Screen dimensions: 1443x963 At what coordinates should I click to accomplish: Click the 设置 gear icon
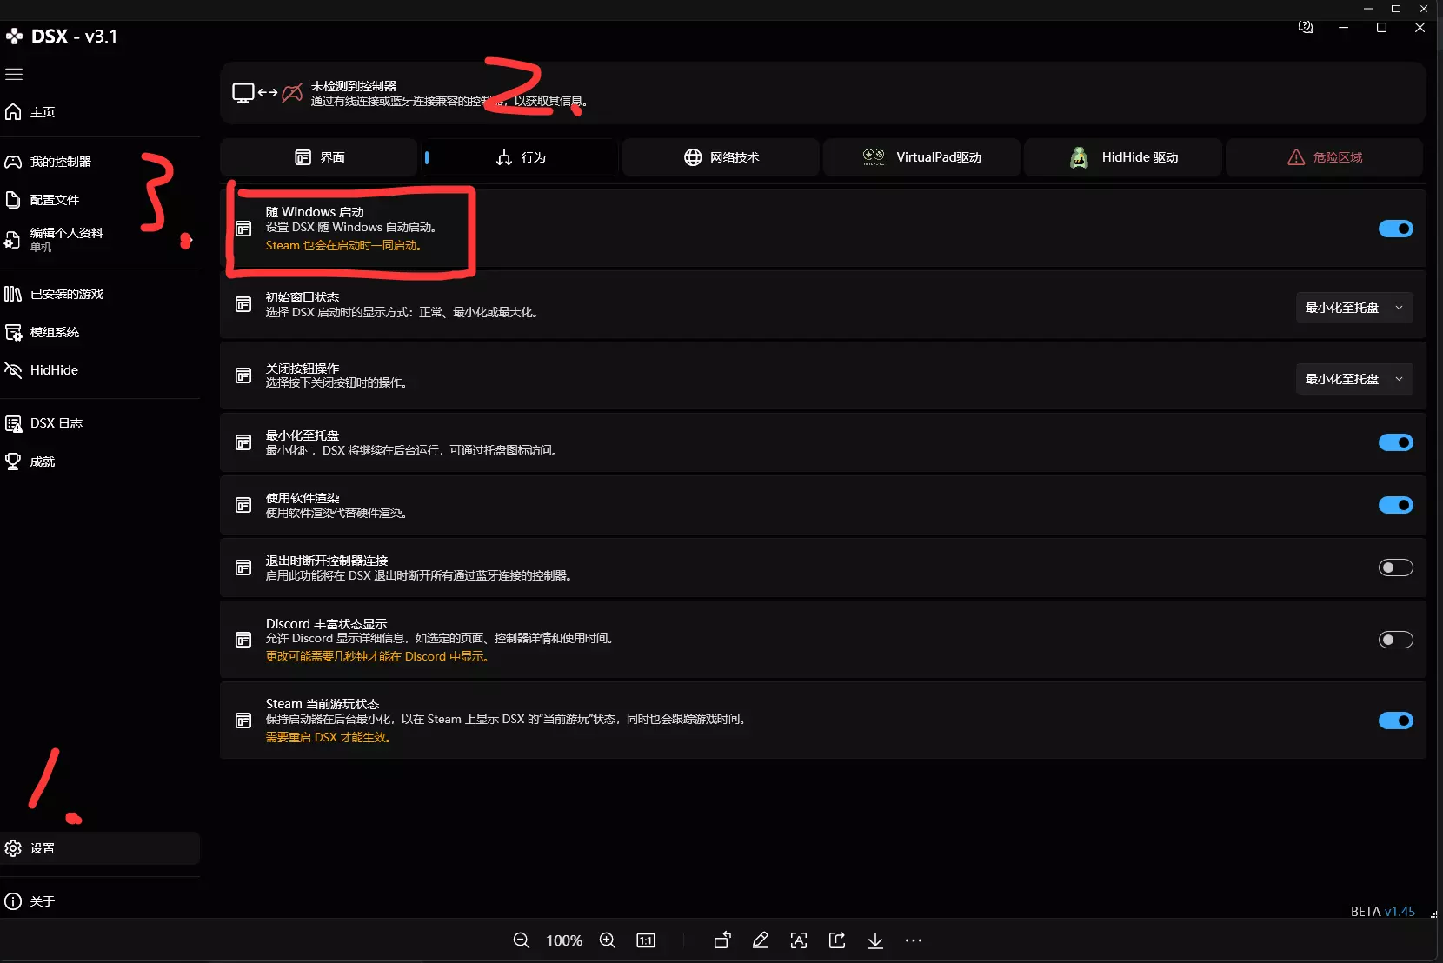tap(13, 848)
